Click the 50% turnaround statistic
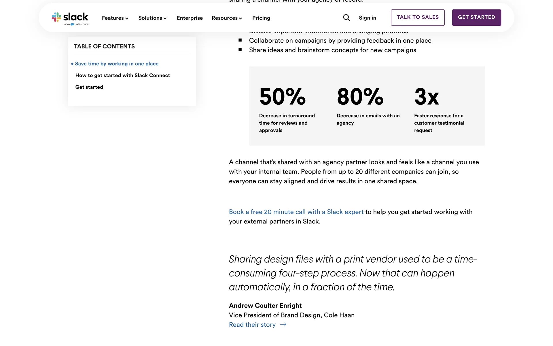Viewport: 553px width, 346px height. click(x=282, y=97)
